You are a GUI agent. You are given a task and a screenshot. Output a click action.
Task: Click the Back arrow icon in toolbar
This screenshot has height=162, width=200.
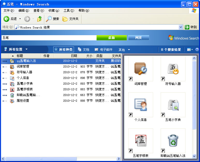(x=7, y=19)
